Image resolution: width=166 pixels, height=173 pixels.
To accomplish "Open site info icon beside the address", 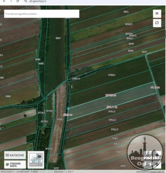I will coord(26,1).
